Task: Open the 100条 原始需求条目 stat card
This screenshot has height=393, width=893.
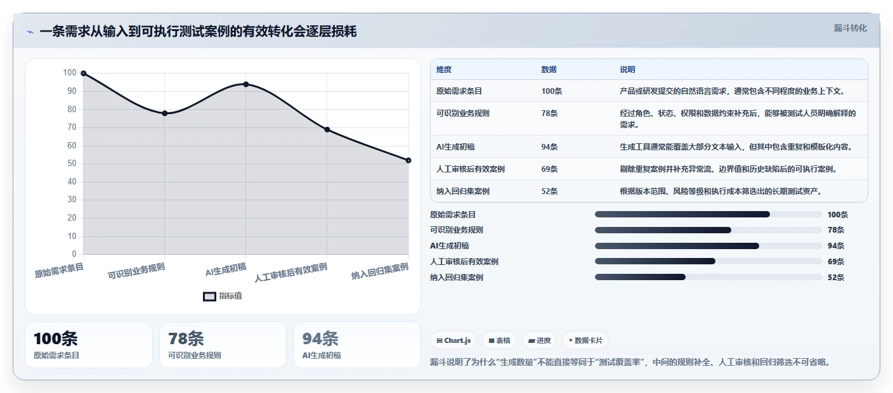Action: [89, 345]
